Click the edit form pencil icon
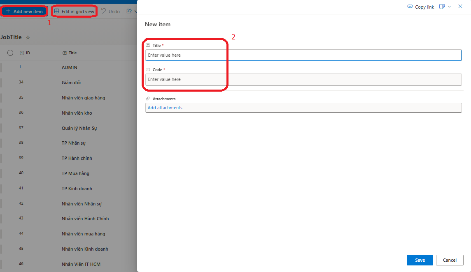The width and height of the screenshot is (471, 272). [x=442, y=7]
